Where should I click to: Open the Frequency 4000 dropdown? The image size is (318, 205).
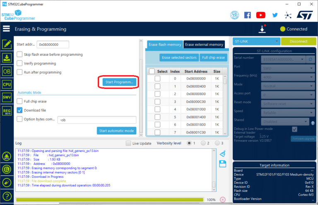[288, 77]
